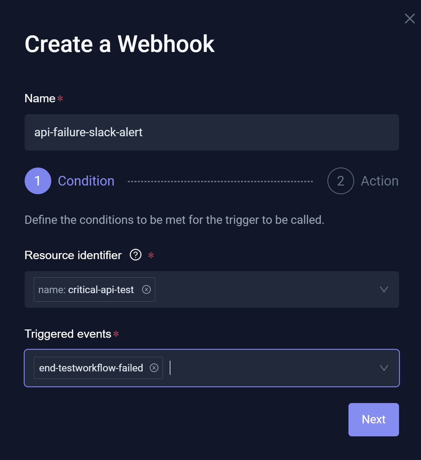Open the Resource identifier help tooltip

[x=135, y=255]
